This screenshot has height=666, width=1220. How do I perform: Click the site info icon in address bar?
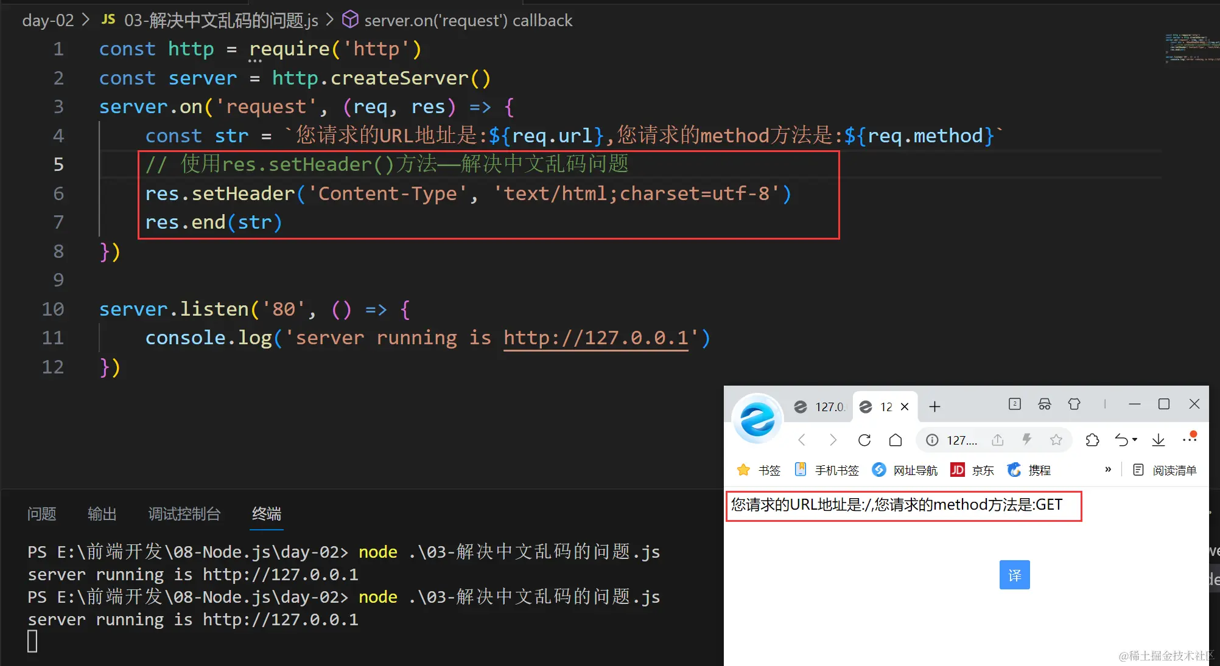(x=932, y=440)
